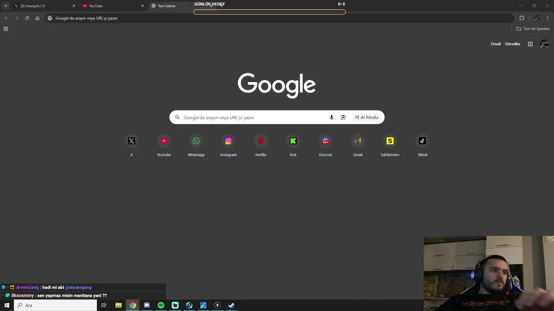Image resolution: width=554 pixels, height=311 pixels.
Task: Click the @aloskegang mention in chat
Action: coord(78,287)
